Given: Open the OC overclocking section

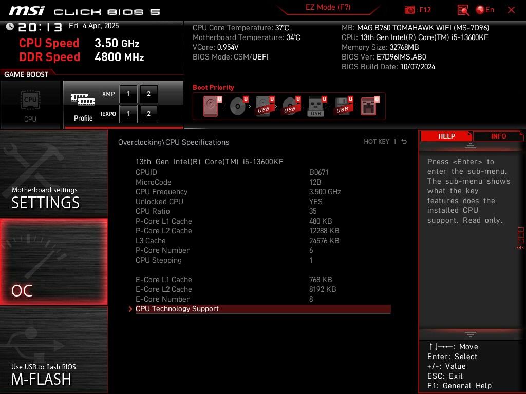Looking at the screenshot, I should click(53, 262).
